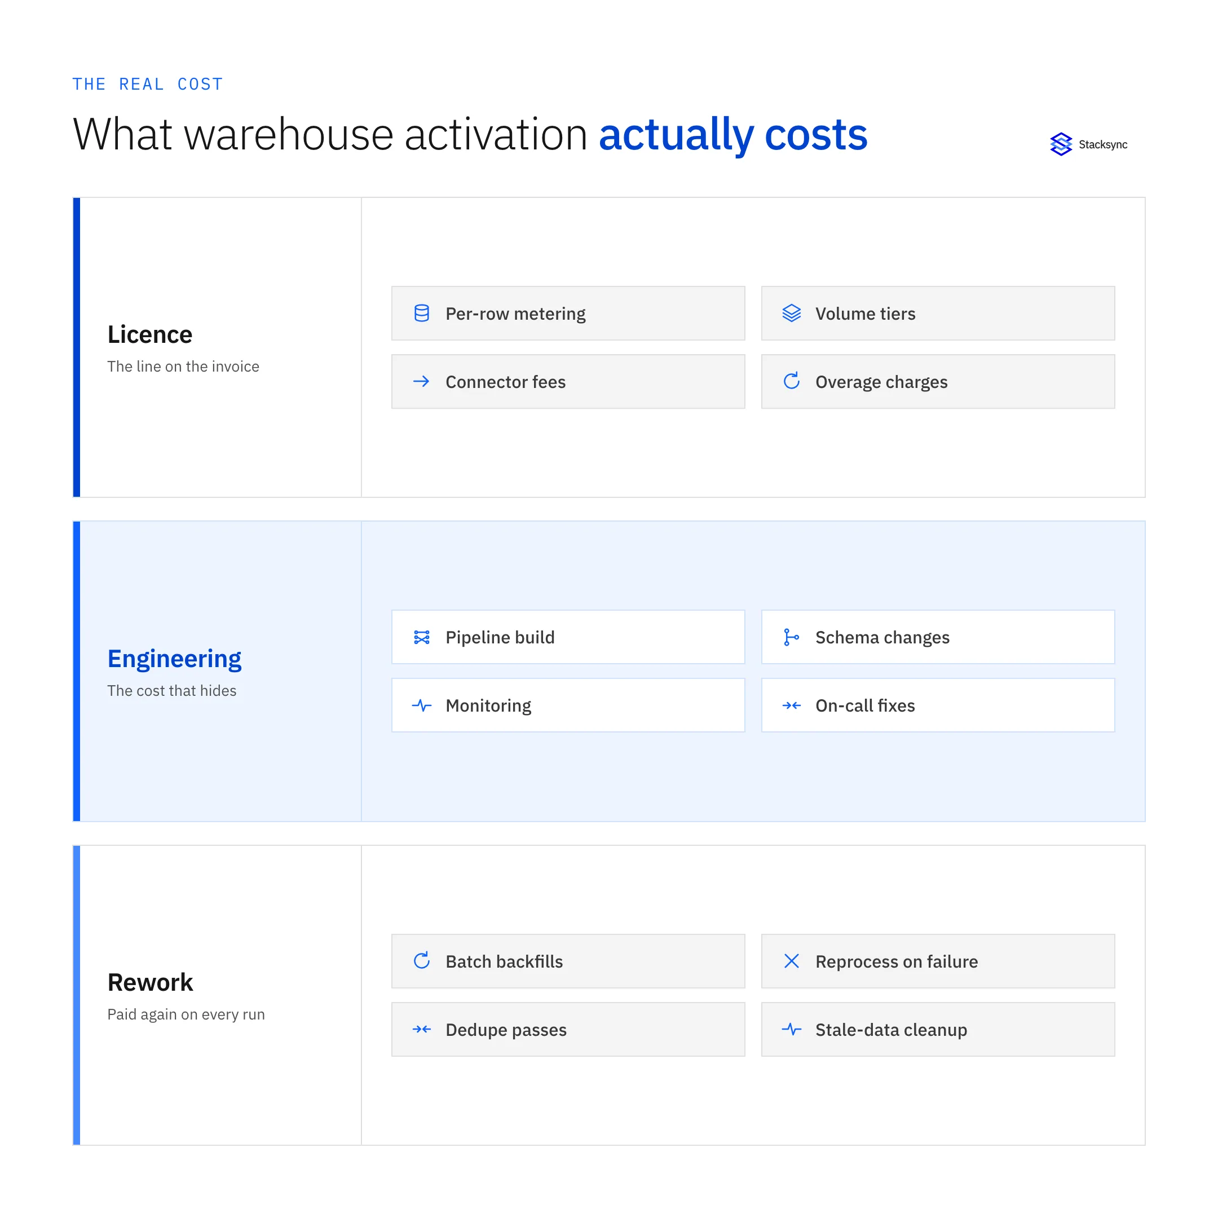Click the branch icon beside Schema changes
1218x1218 pixels.
(791, 637)
